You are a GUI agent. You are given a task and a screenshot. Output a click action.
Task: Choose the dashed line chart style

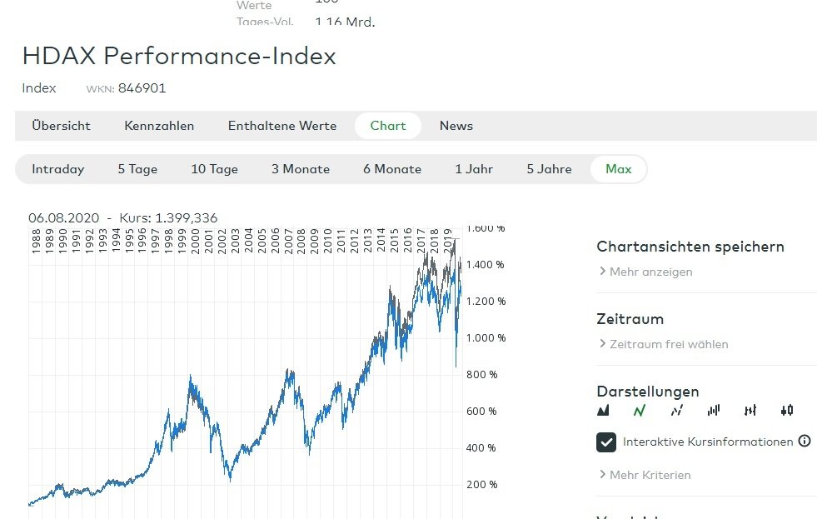(677, 410)
